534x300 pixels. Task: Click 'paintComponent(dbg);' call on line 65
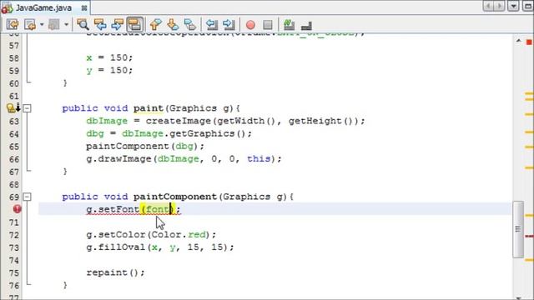pyautogui.click(x=145, y=147)
